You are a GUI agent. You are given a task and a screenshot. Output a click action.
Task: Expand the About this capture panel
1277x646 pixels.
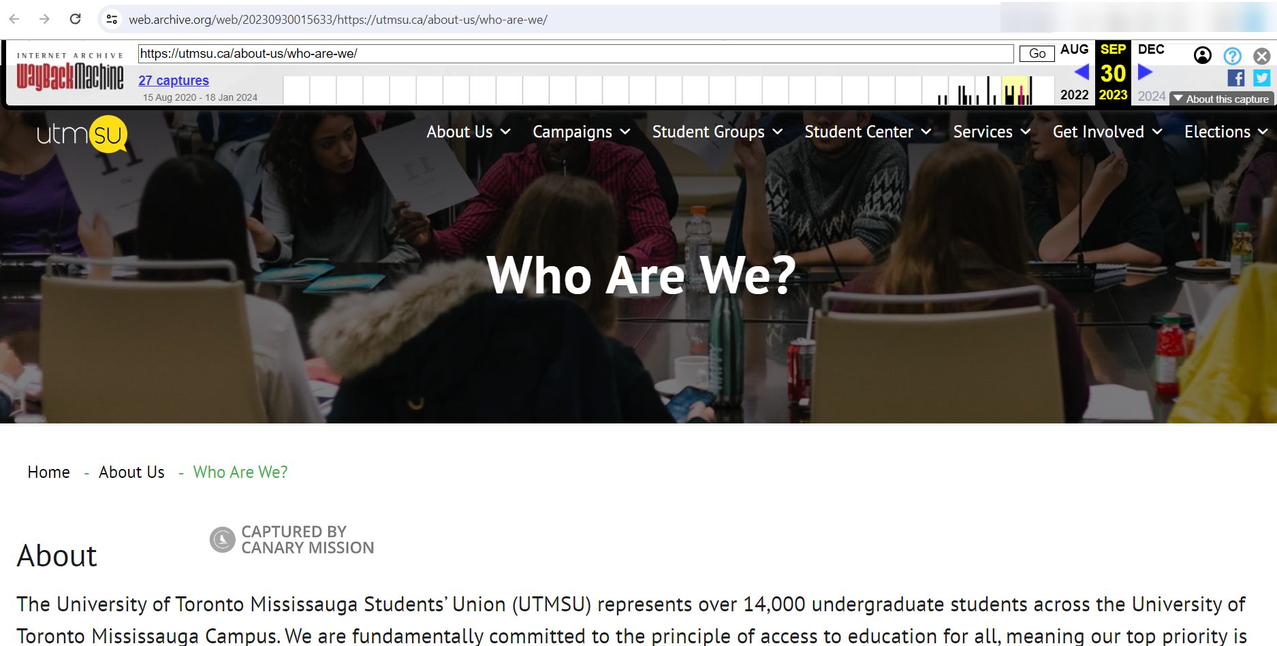click(1220, 99)
